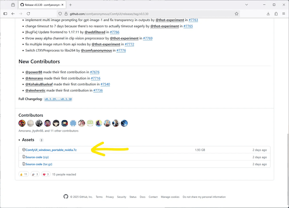This screenshot has height=208, width=289.
Task: Download ComfyUI_windows_portable_nvidia.7z
Action: point(50,150)
